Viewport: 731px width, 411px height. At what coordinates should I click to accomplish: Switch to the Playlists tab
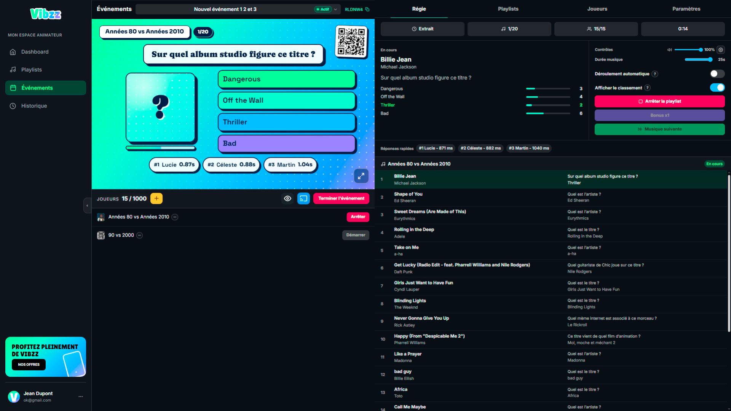click(508, 9)
